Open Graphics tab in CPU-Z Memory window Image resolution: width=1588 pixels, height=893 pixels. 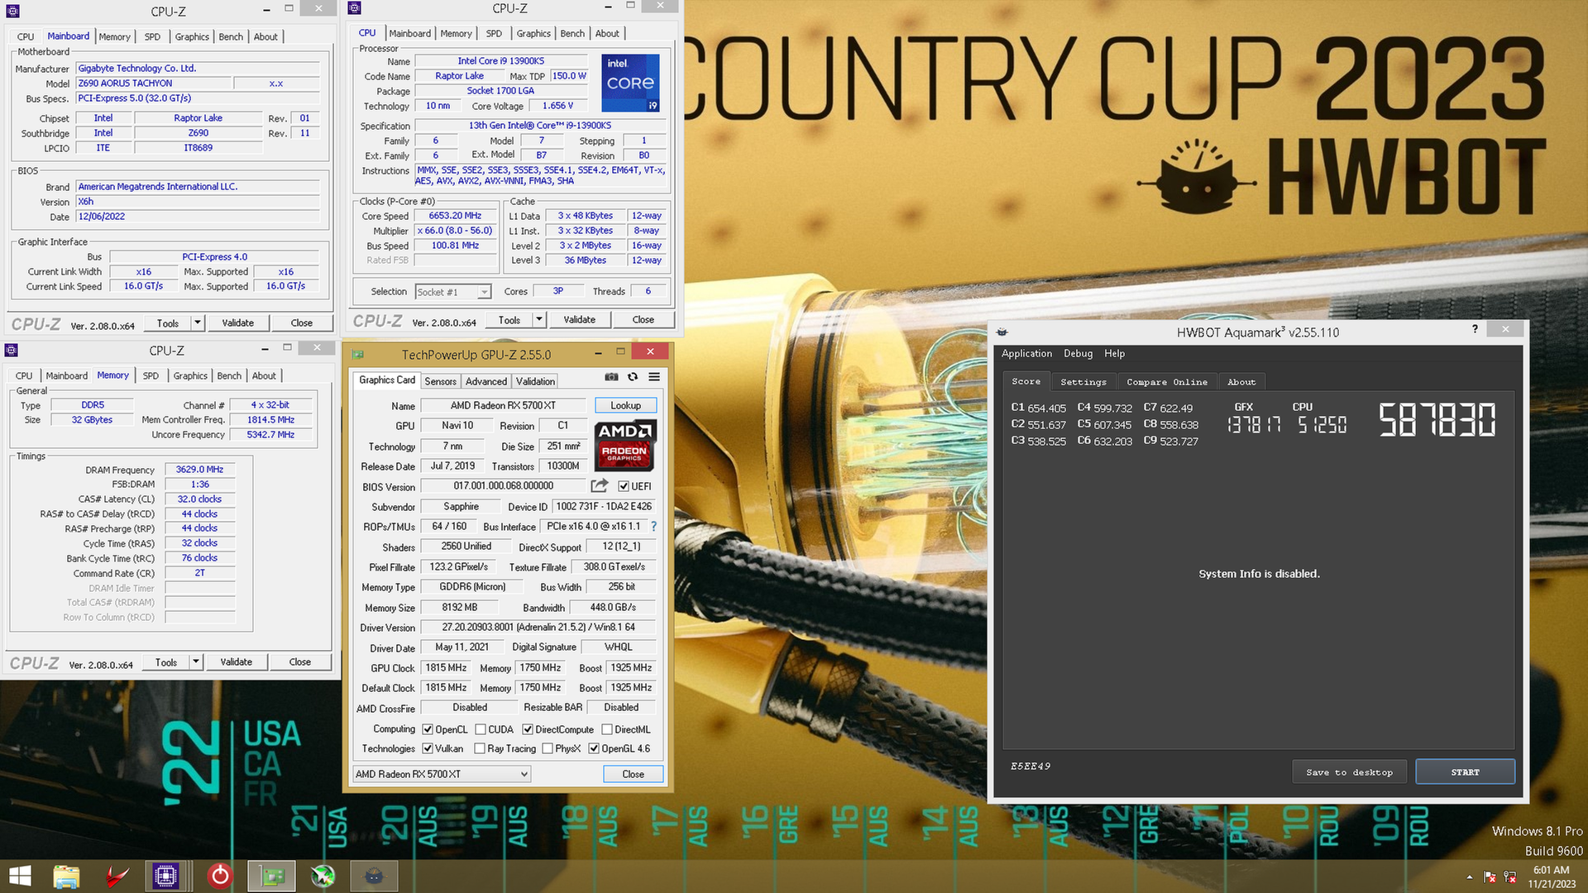190,375
